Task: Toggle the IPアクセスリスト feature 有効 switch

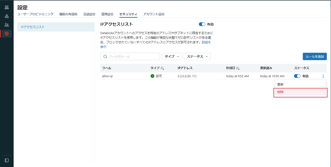Action: (202, 24)
